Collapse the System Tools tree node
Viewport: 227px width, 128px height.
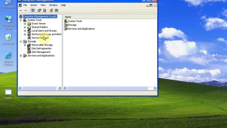[x=21, y=20]
